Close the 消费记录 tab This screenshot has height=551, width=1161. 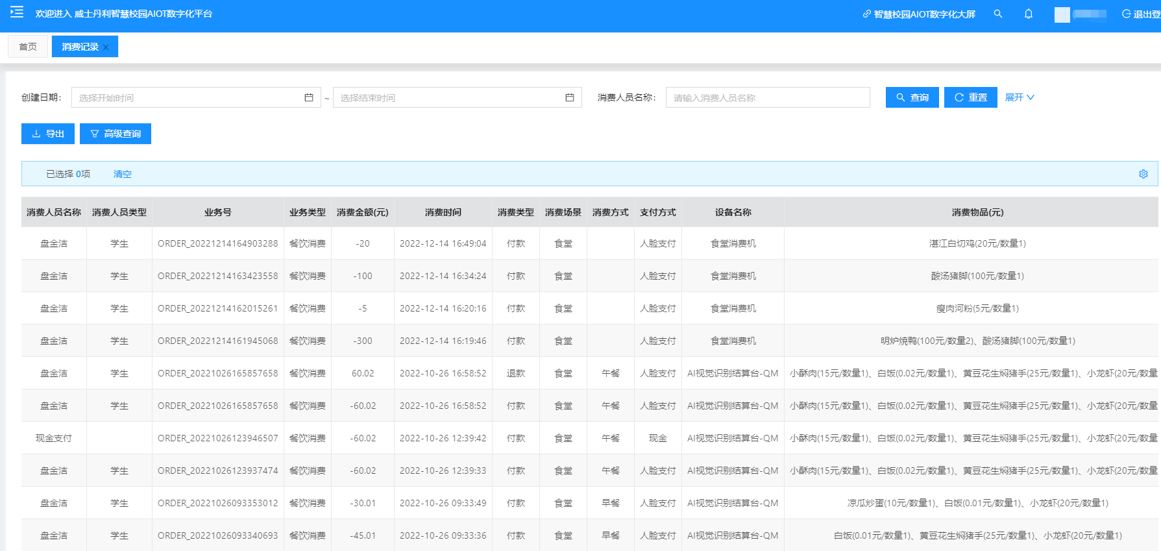click(106, 47)
